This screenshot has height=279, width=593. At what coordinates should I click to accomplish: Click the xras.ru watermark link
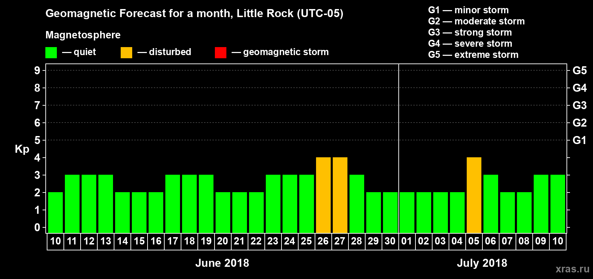[x=572, y=269]
